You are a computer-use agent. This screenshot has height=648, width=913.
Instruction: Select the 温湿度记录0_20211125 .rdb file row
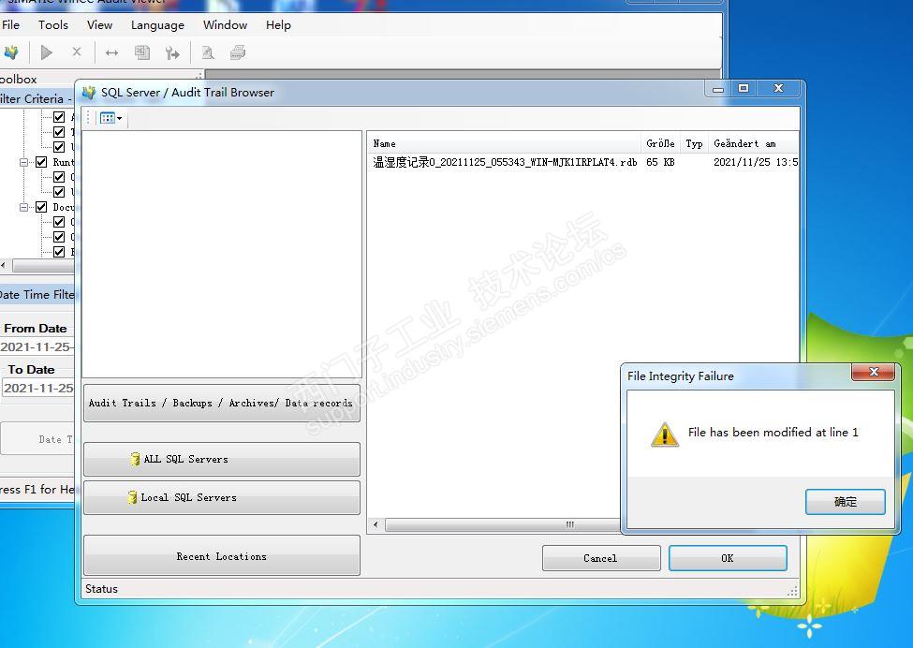pyautogui.click(x=582, y=162)
